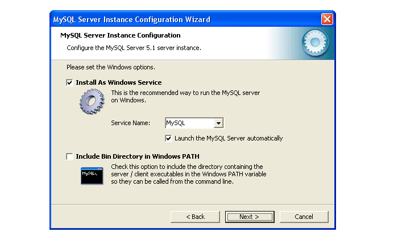Click the 'Service Name:' label
This screenshot has width=398, height=236.
tap(130, 123)
